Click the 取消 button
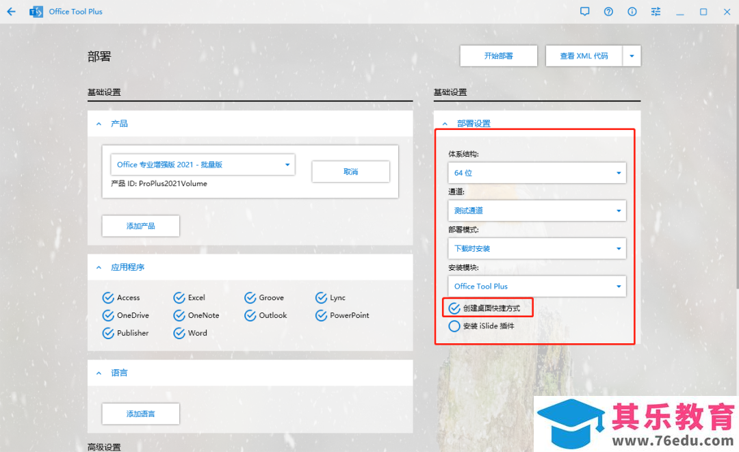The width and height of the screenshot is (739, 452). (350, 172)
